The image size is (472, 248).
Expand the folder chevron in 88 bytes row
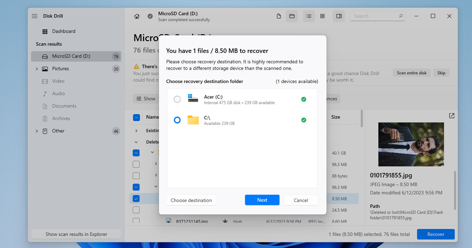(156, 175)
